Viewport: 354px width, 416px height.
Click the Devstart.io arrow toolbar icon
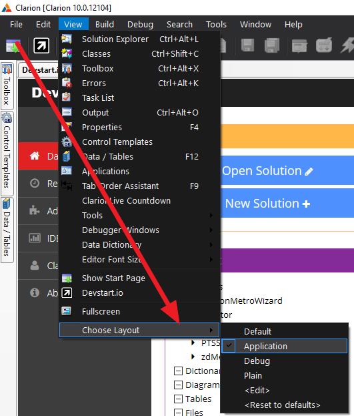point(41,45)
